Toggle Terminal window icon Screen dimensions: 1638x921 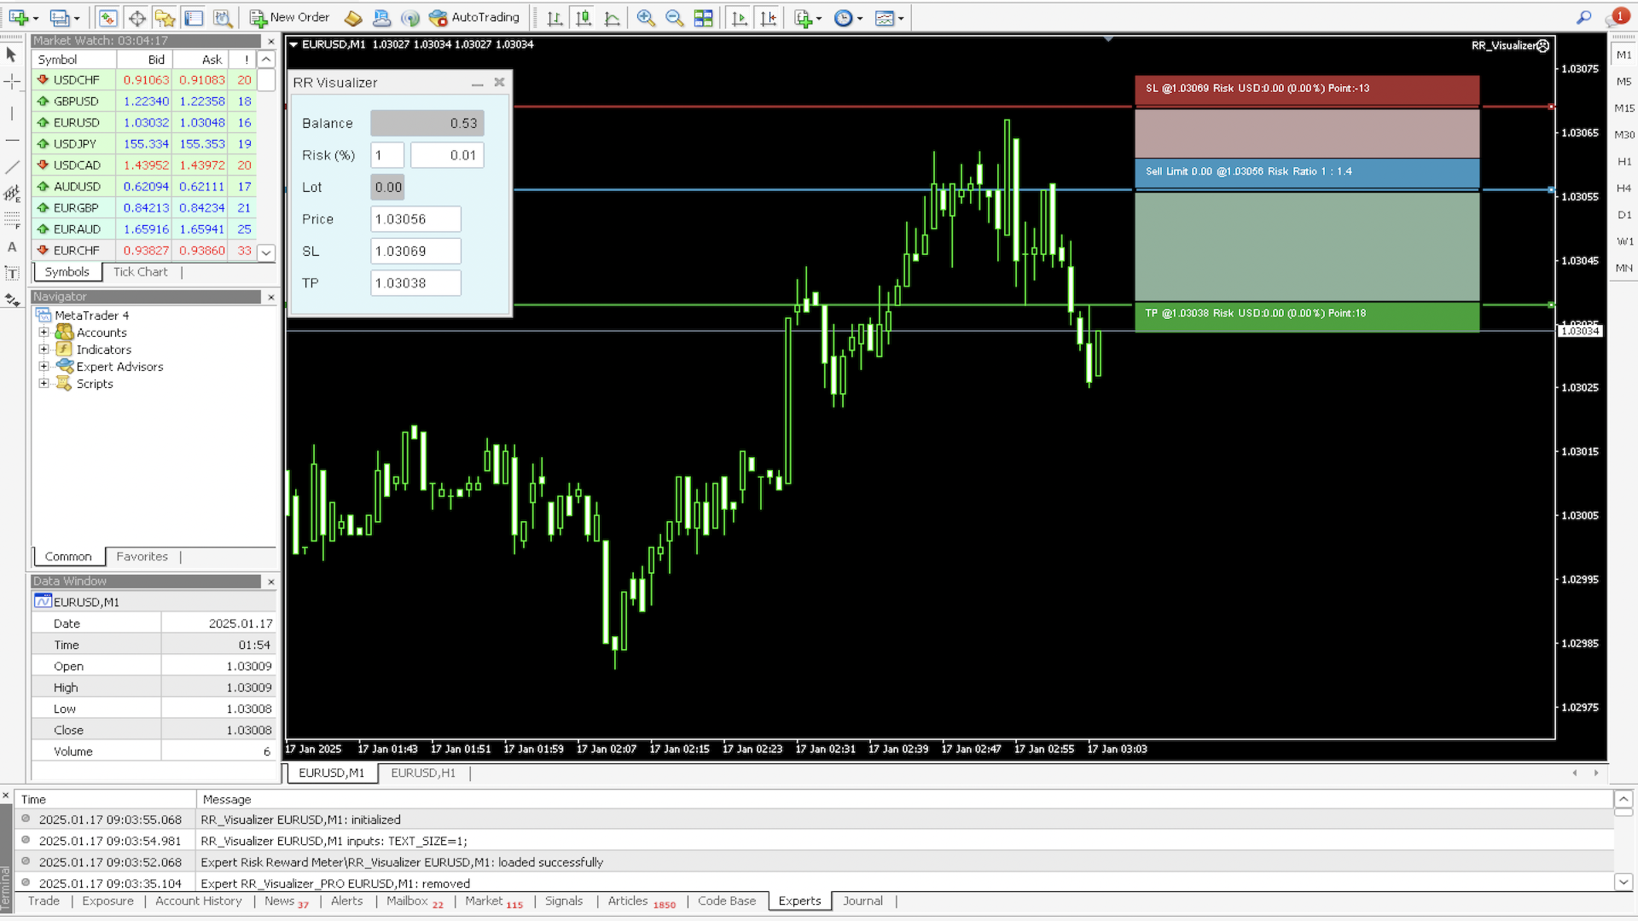[x=194, y=17]
